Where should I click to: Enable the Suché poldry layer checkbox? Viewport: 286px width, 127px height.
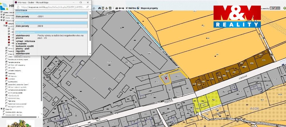(7, 81)
